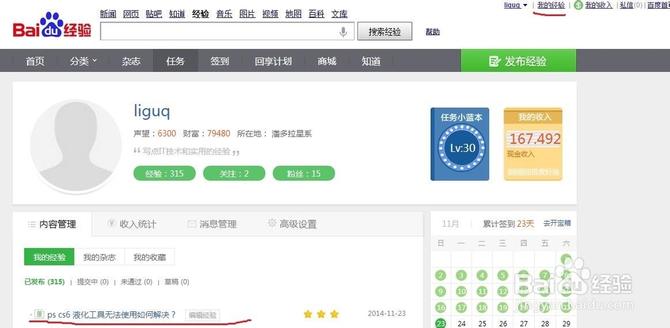
Task: Click the green 发布经验 publish button
Action: pos(519,61)
